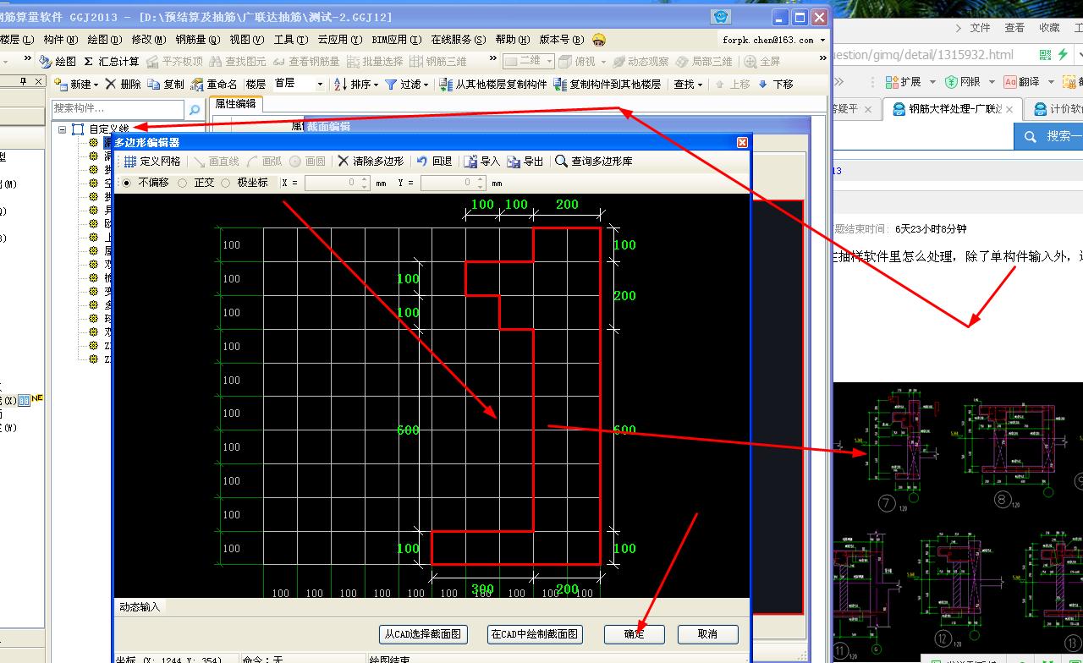
Task: Click the 确定 button
Action: tap(634, 634)
